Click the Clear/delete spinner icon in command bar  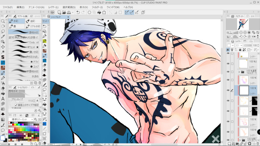coord(89,12)
